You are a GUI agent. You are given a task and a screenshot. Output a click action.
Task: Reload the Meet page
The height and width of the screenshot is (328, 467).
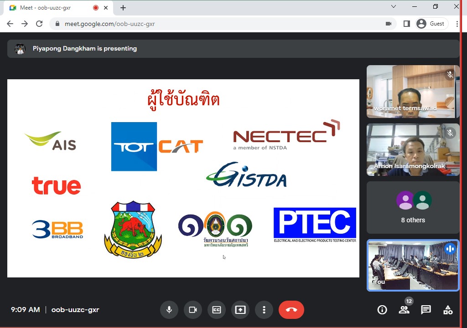[x=39, y=24]
